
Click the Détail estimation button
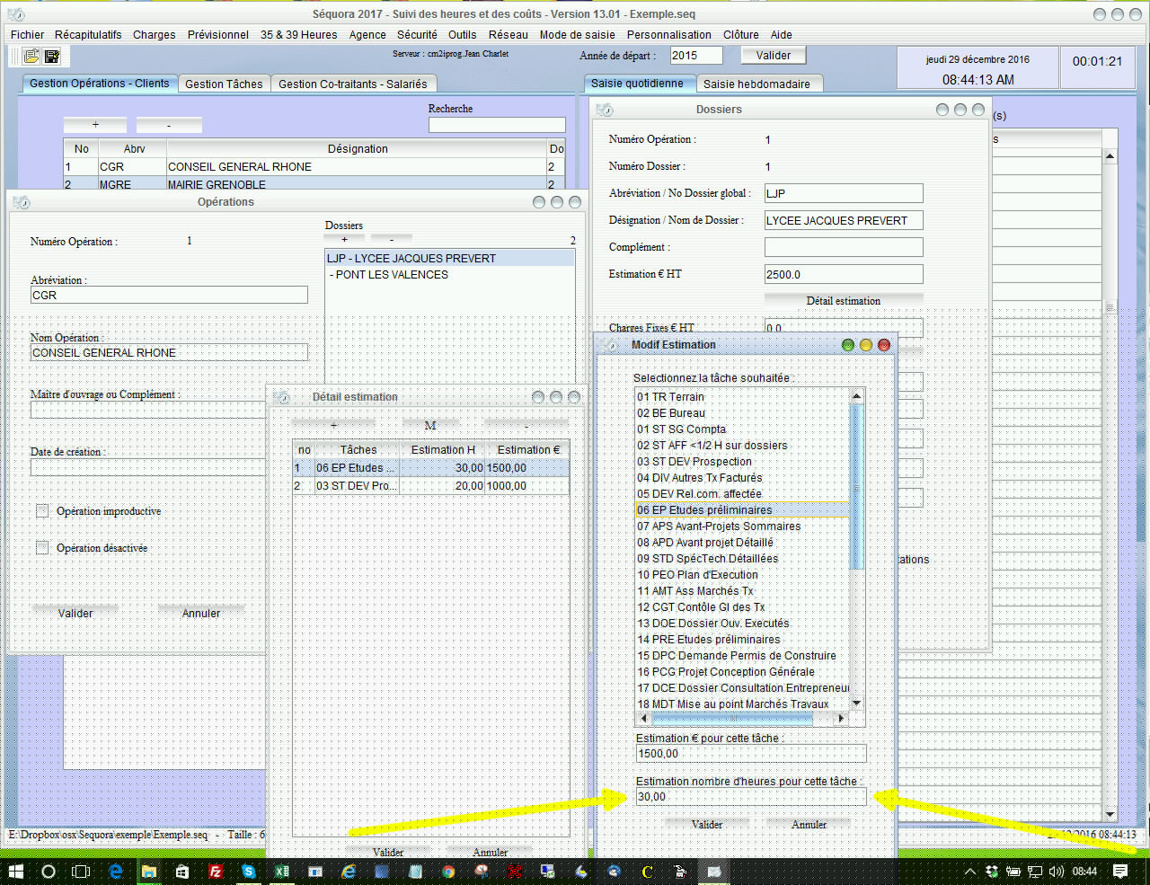click(843, 300)
